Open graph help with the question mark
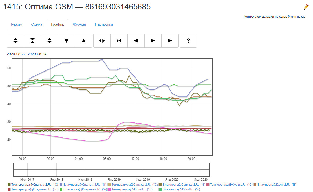 (x=188, y=41)
